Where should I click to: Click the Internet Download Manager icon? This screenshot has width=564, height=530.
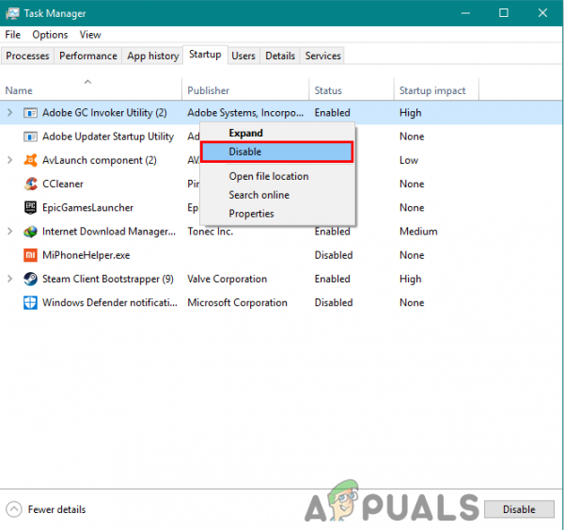30,232
